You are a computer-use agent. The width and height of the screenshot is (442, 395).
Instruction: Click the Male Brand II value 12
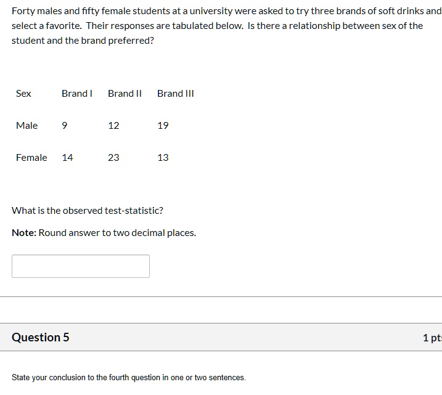point(113,125)
